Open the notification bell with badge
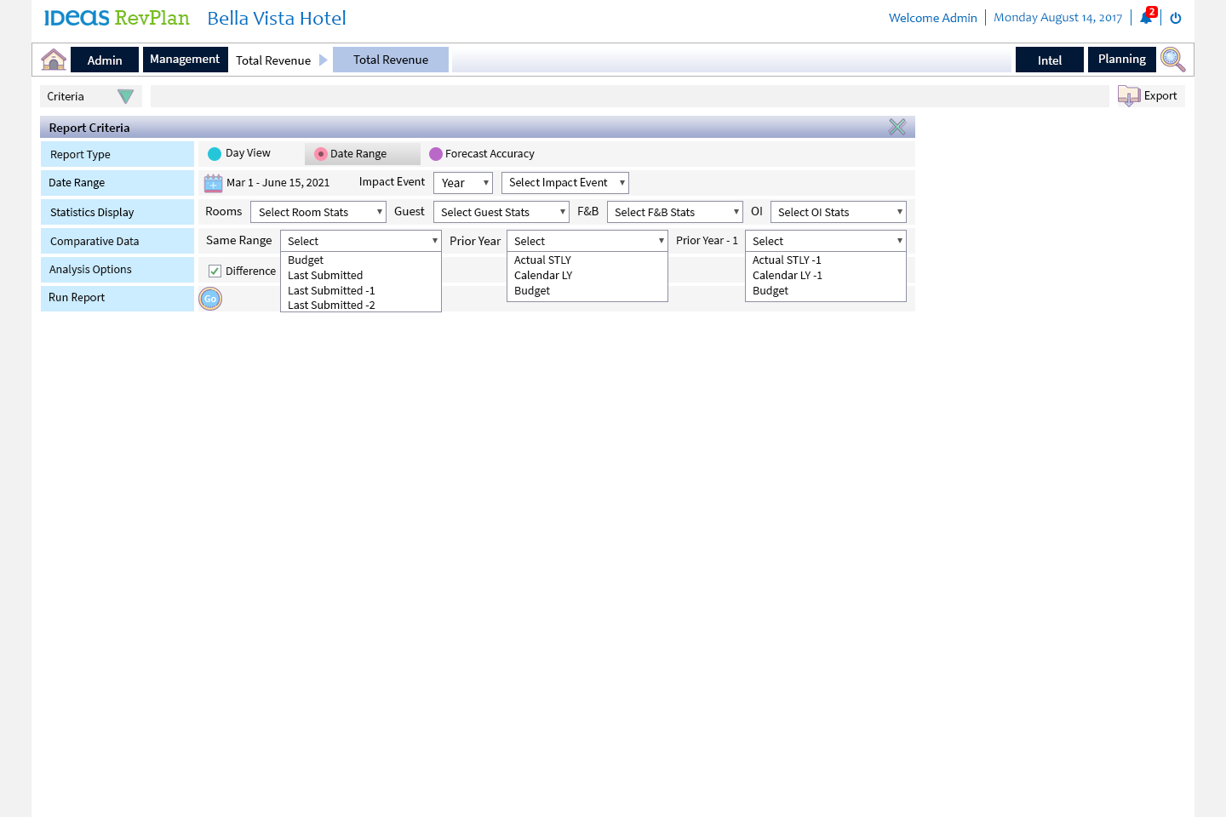This screenshot has height=817, width=1226. pyautogui.click(x=1146, y=18)
